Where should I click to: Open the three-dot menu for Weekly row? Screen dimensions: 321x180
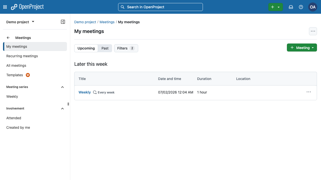[309, 92]
